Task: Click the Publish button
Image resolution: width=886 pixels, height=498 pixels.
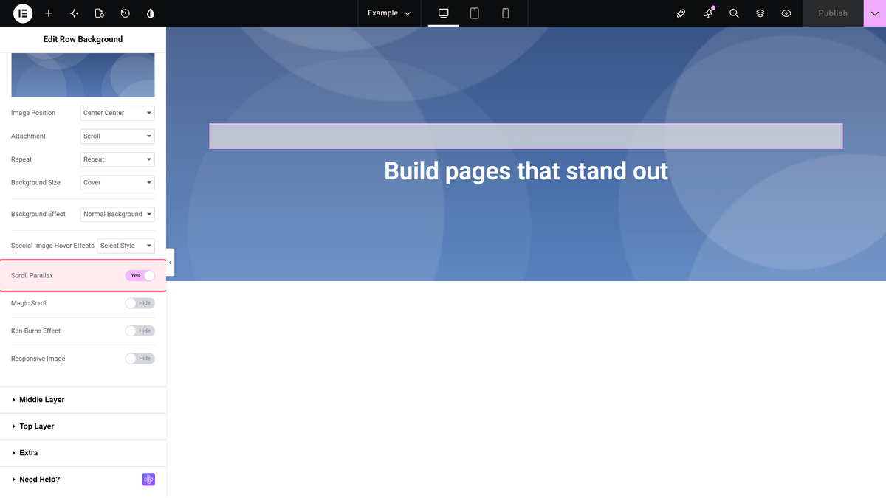Action: click(833, 13)
